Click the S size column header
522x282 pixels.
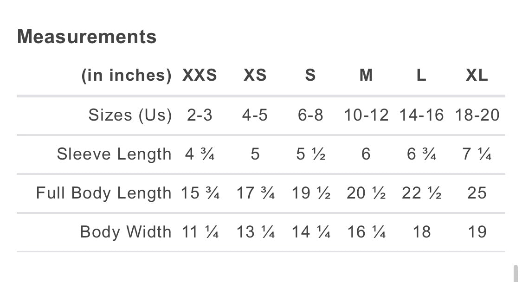tap(310, 75)
